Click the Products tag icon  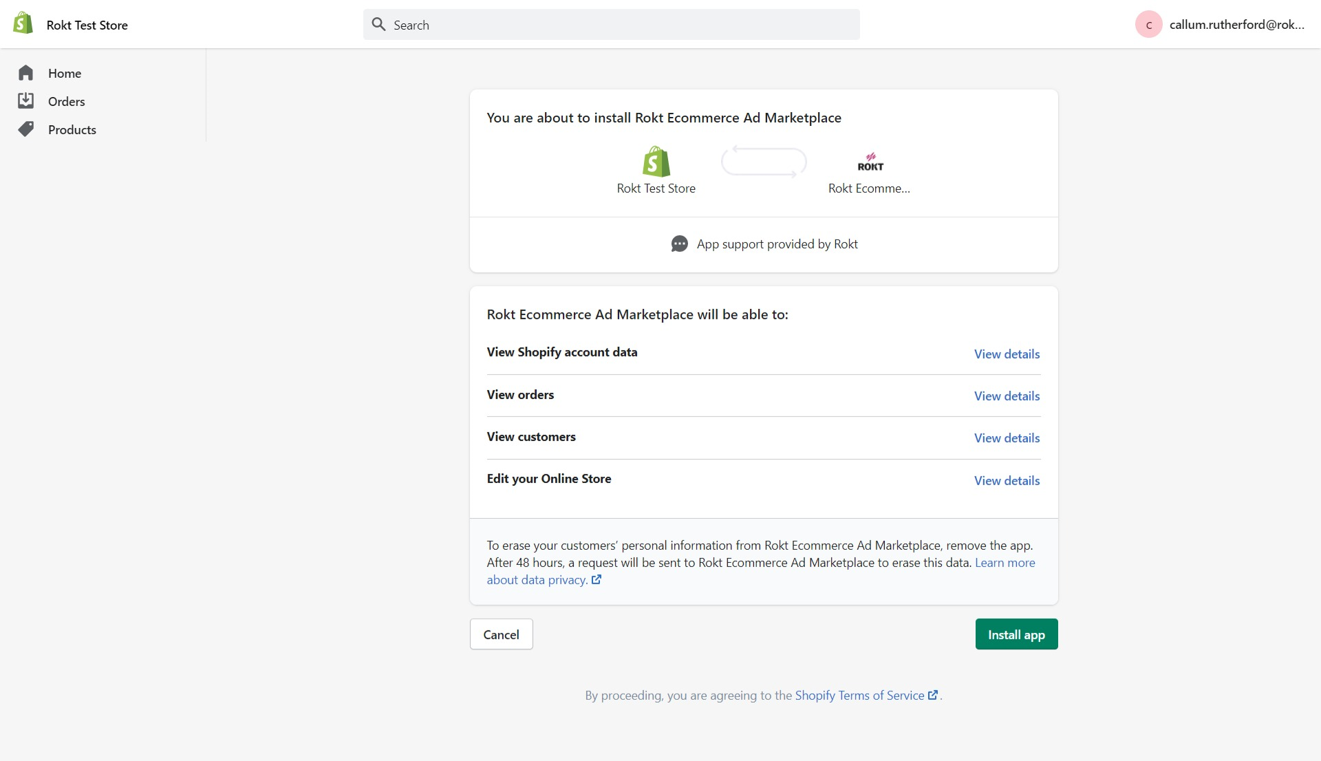click(x=26, y=129)
